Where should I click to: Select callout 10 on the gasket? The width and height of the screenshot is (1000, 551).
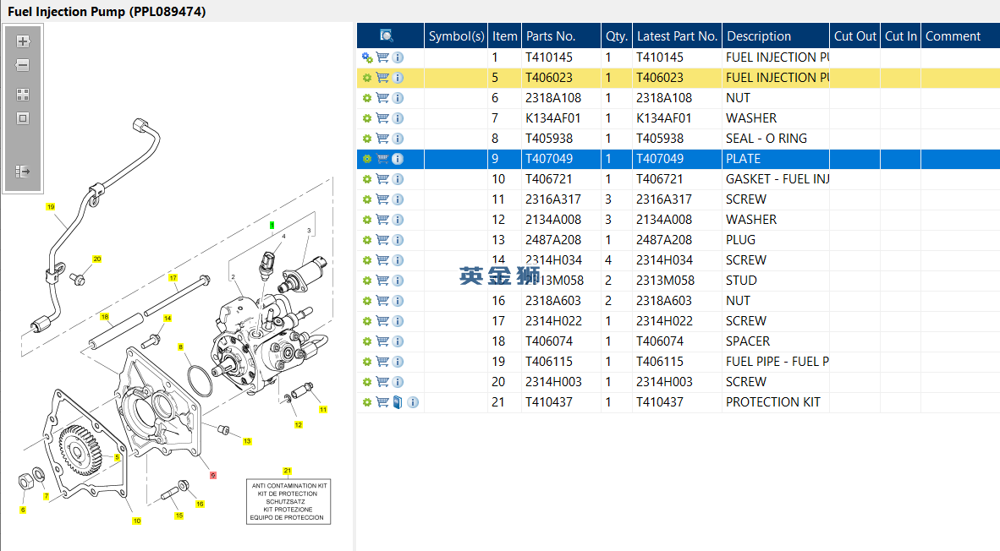click(x=136, y=521)
